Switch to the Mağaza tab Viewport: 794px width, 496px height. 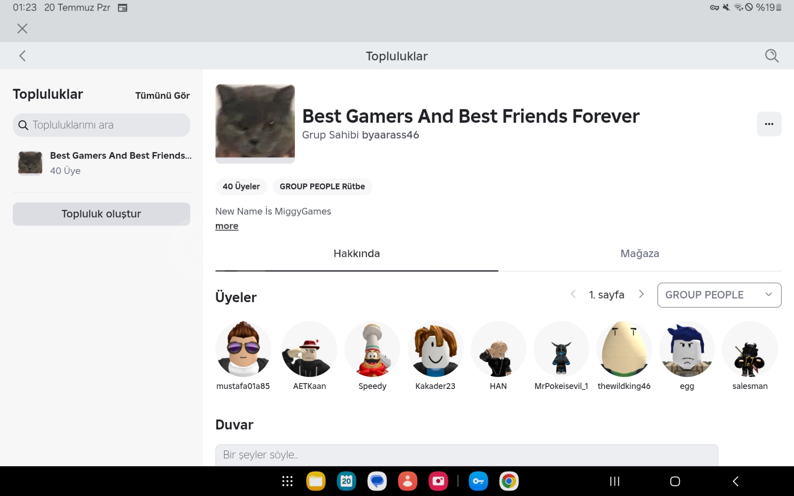click(640, 254)
